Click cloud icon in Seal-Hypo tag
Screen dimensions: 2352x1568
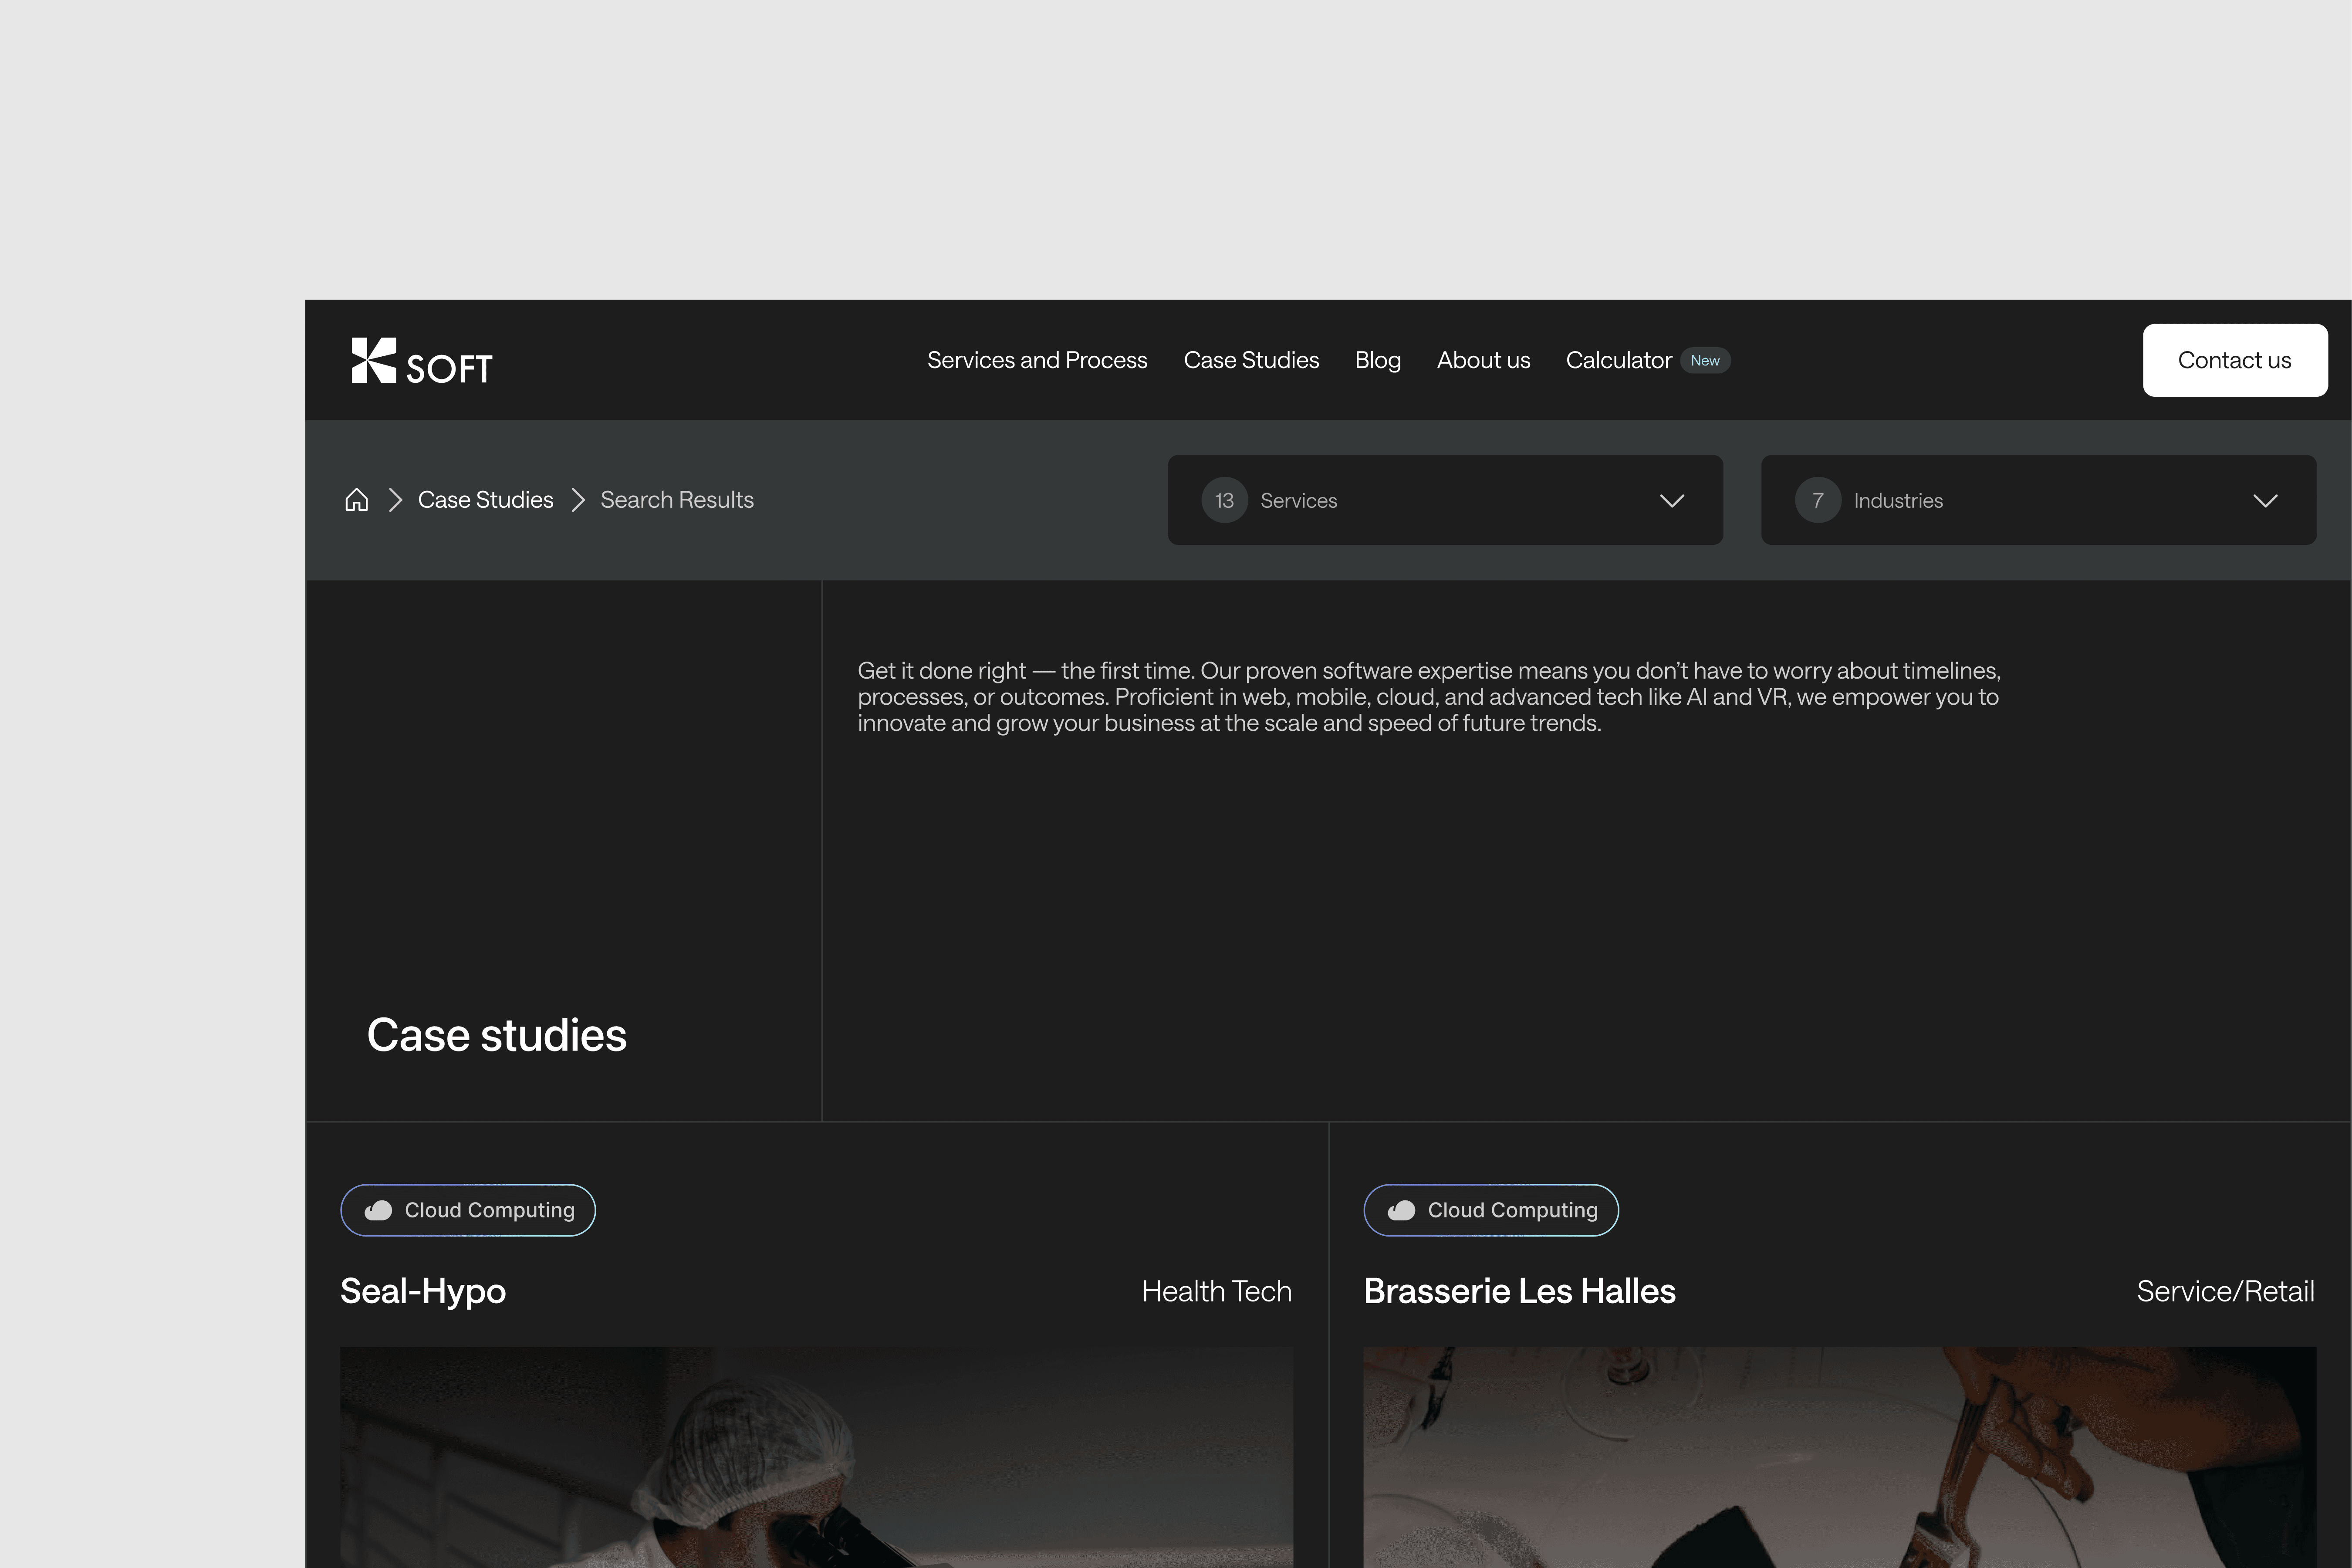(378, 1210)
